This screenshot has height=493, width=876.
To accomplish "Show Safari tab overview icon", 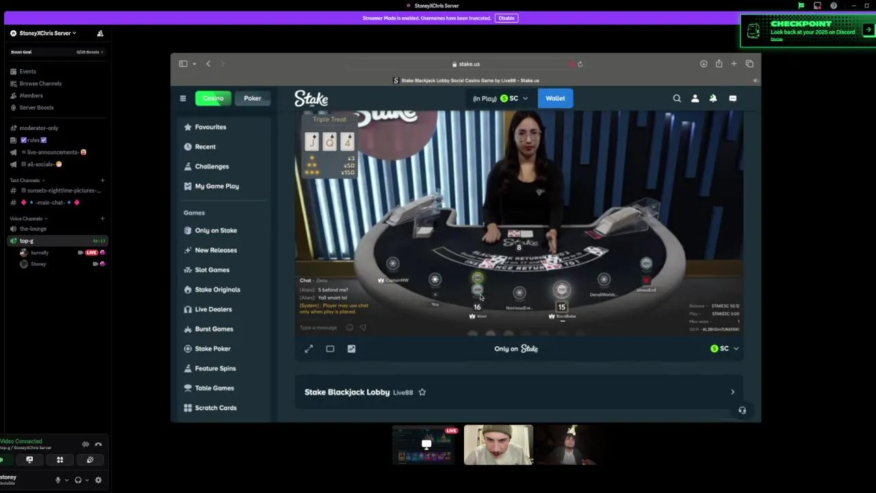I will [x=749, y=64].
